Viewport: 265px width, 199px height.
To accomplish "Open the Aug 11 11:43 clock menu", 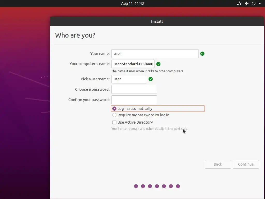I will 132,3.
